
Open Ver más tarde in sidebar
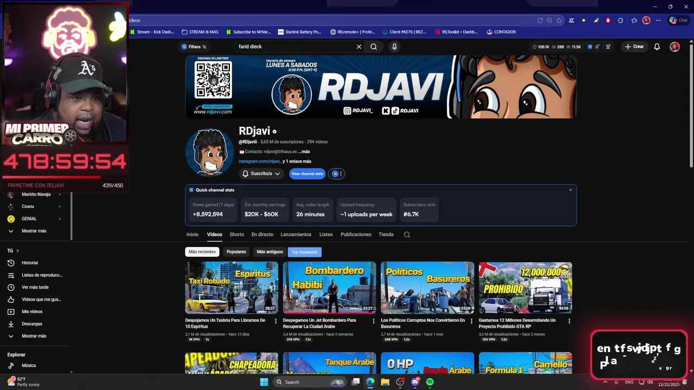(x=35, y=287)
